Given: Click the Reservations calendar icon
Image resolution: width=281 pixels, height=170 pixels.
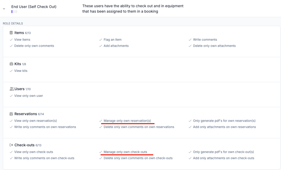Looking at the screenshot, I should coord(11,114).
